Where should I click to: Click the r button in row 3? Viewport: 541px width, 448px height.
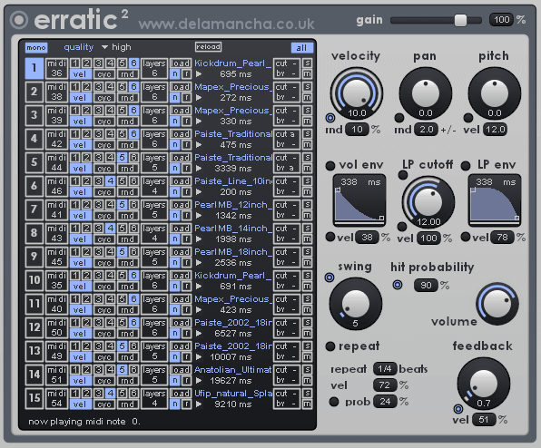(x=186, y=121)
